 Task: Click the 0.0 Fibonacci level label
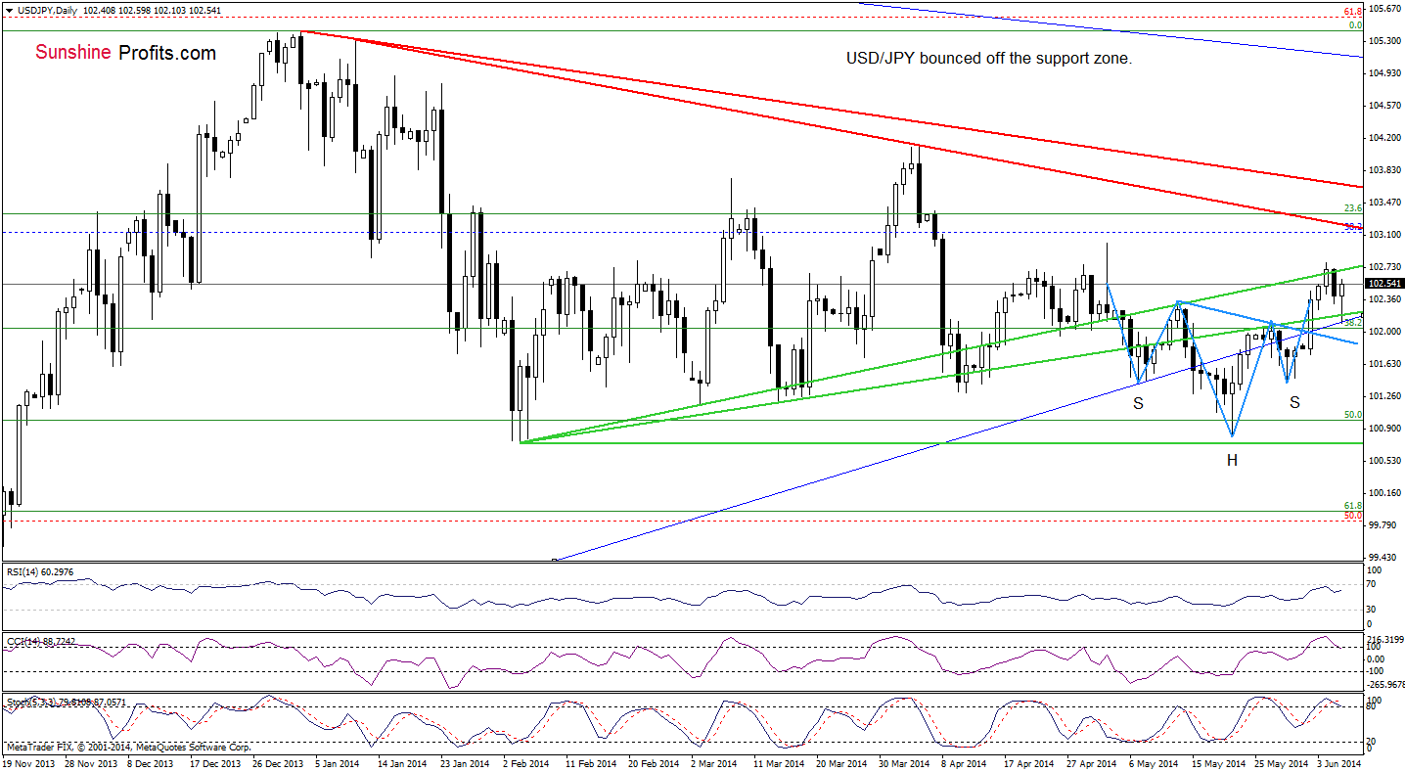pyautogui.click(x=1356, y=25)
